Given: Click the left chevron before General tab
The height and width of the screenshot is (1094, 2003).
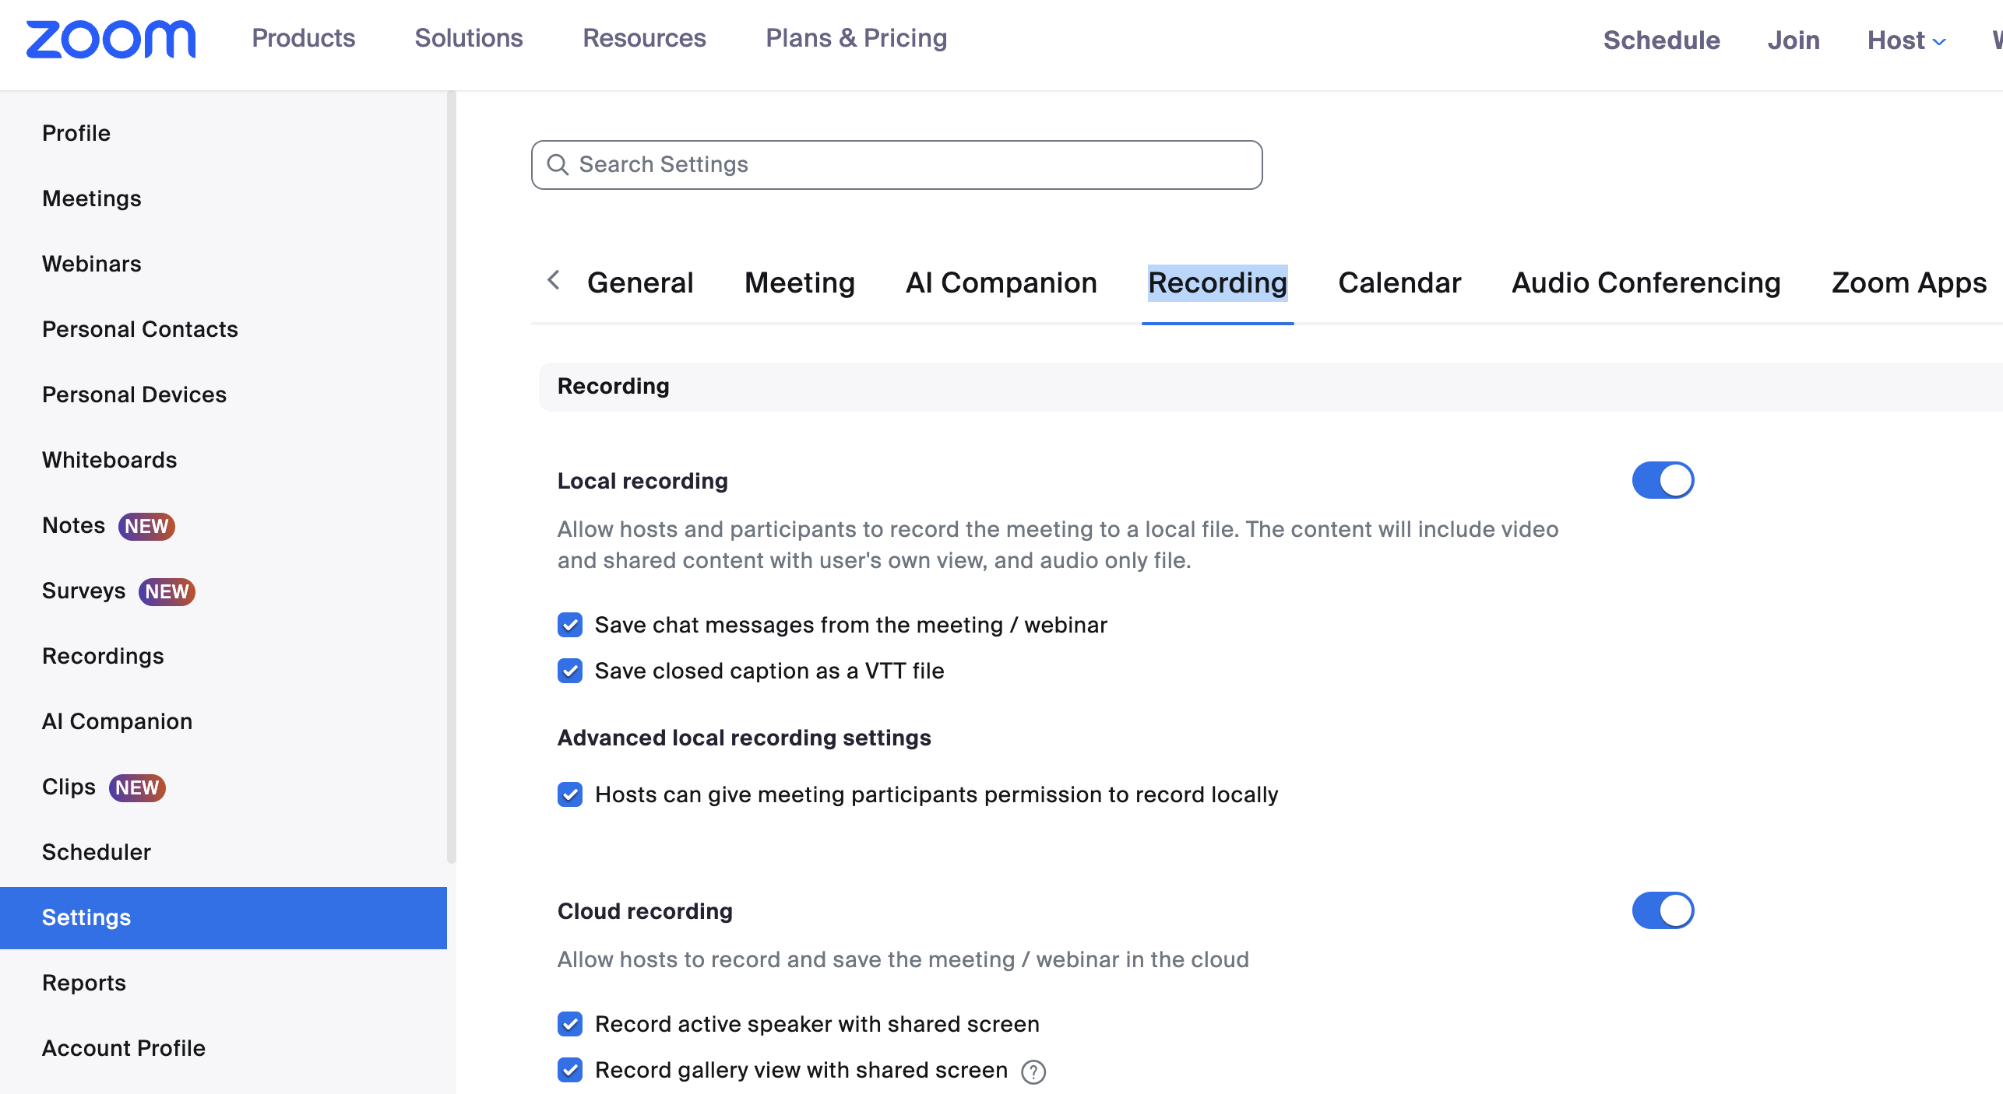Looking at the screenshot, I should (554, 281).
